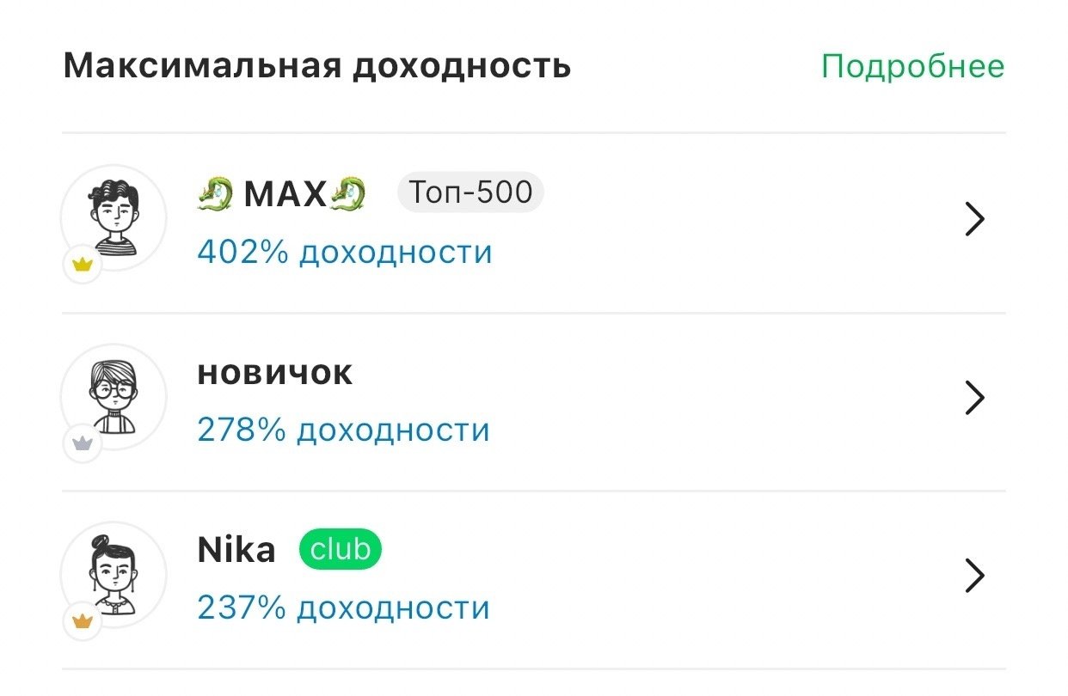Viewport: 1068px width, 696px height.
Task: Click gold crown badge on MAX avatar
Action: pos(83,266)
